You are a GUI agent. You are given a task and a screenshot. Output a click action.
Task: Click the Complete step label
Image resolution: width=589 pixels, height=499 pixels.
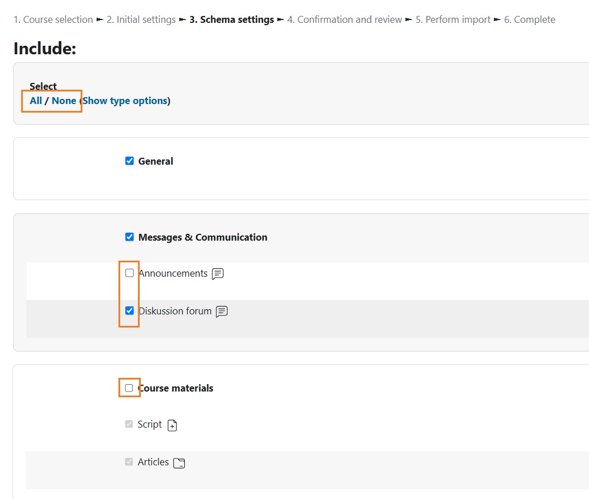click(529, 19)
